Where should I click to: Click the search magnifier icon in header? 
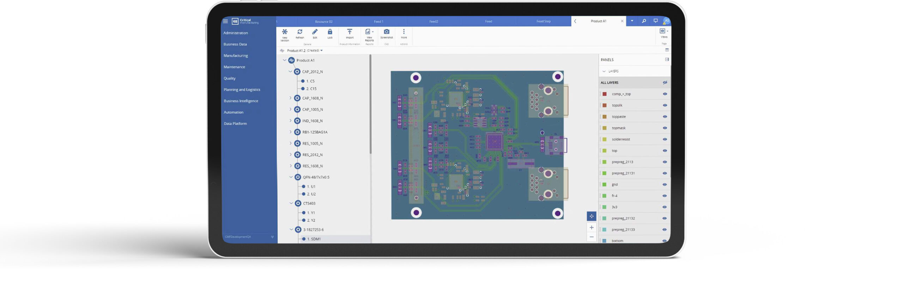tap(643, 21)
